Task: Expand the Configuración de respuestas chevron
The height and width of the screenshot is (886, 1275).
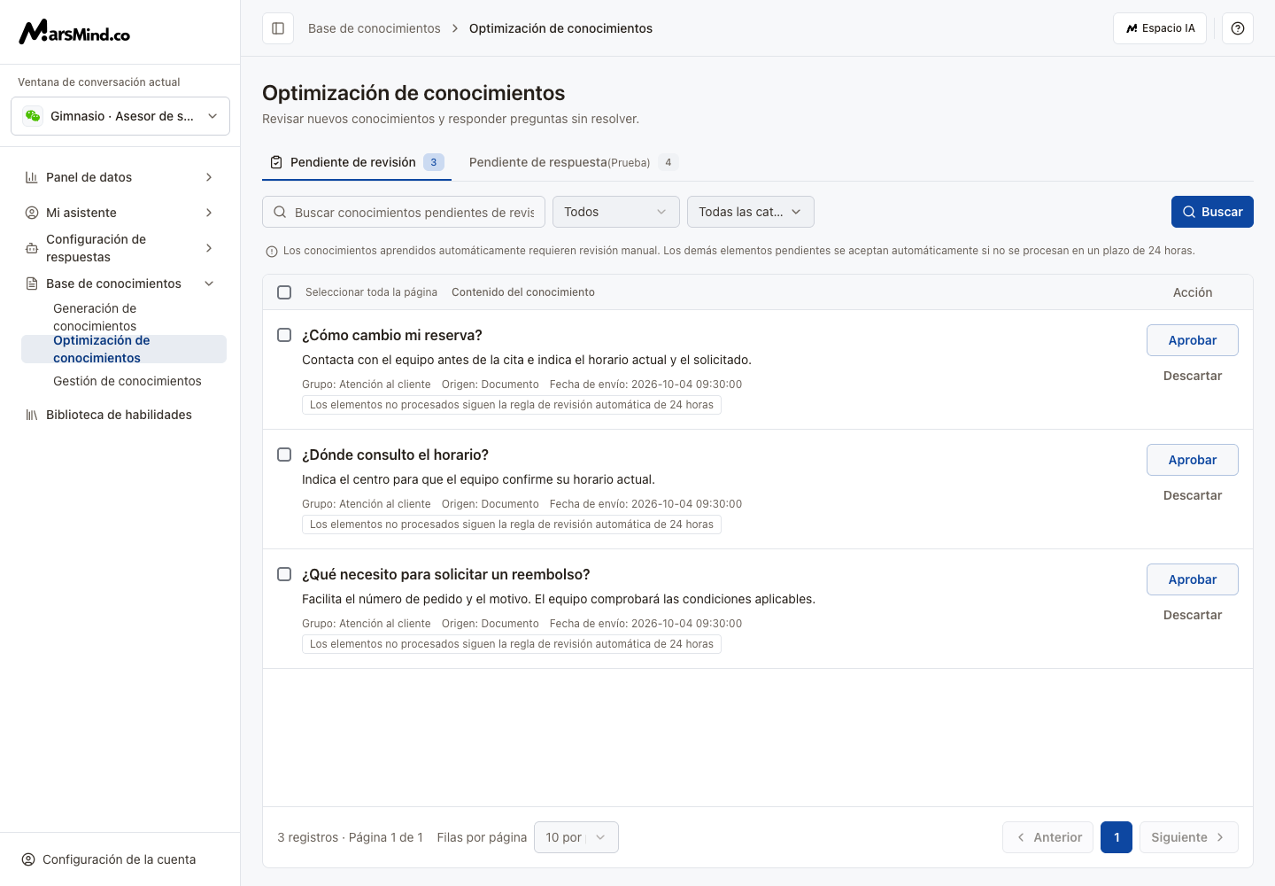Action: pyautogui.click(x=209, y=248)
